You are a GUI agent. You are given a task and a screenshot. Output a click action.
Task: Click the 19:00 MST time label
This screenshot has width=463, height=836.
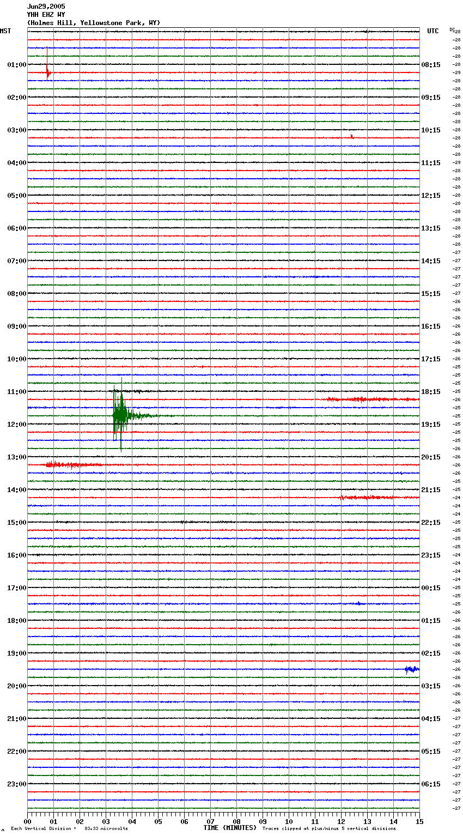(17, 653)
